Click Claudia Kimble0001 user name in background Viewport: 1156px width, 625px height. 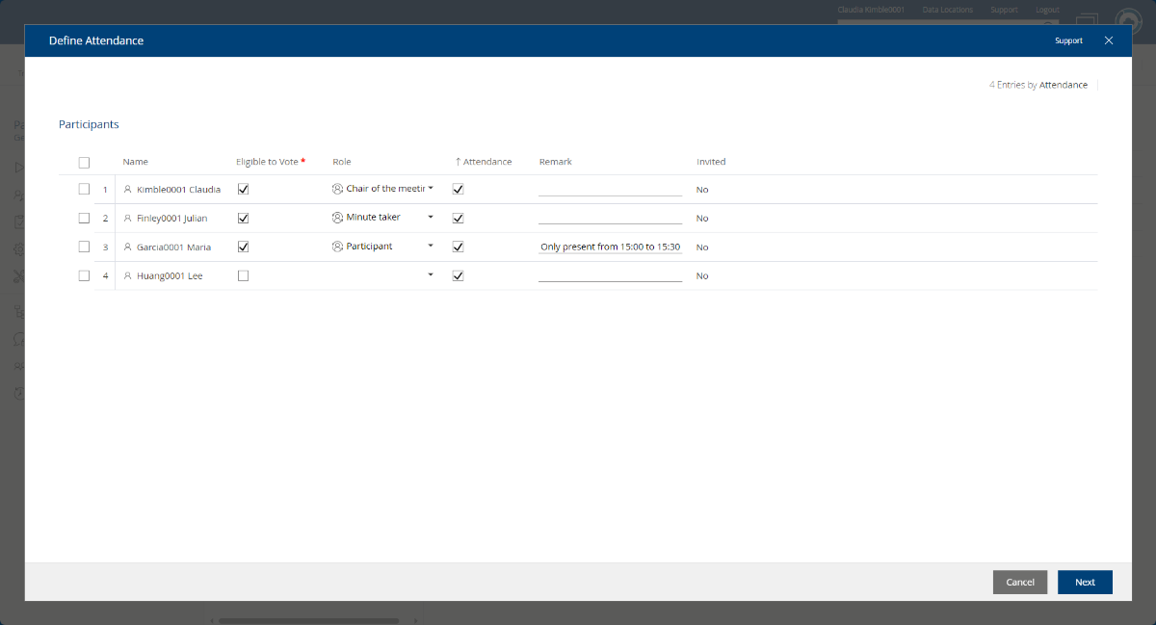(x=871, y=10)
